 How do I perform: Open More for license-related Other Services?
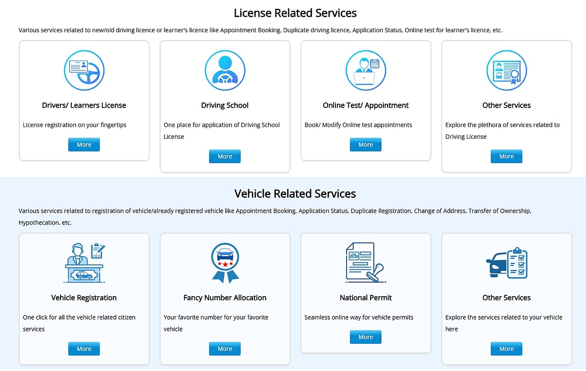(x=506, y=156)
